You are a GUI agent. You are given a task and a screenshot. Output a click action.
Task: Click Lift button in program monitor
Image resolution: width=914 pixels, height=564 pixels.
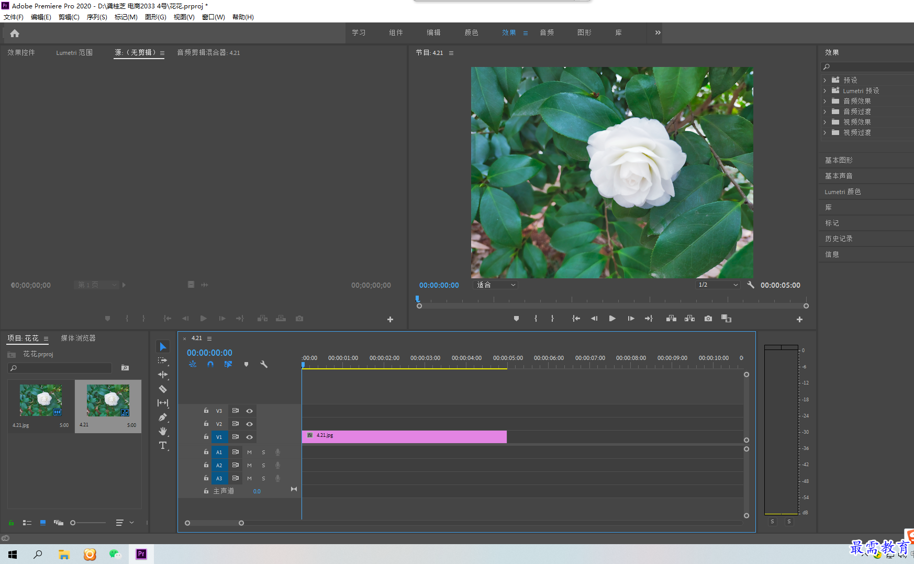[671, 319]
